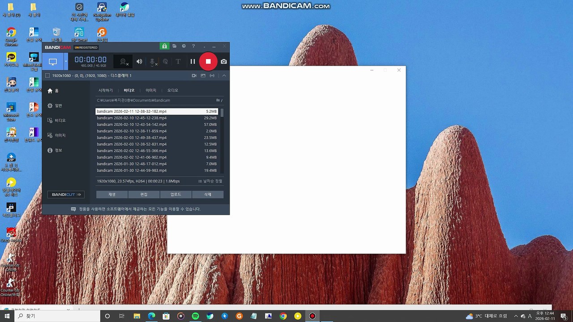Click the output path C:\Users...Bandicam
This screenshot has height=322, width=573.
point(133,100)
